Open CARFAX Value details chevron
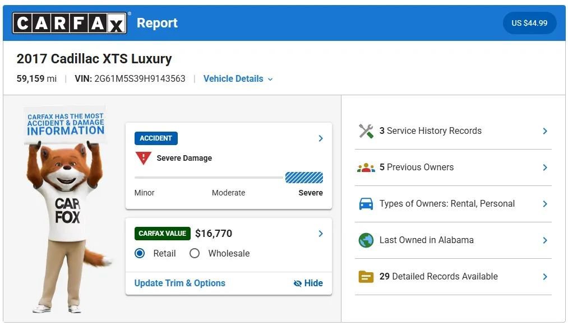Screen dimensions: 568x326 tap(321, 234)
